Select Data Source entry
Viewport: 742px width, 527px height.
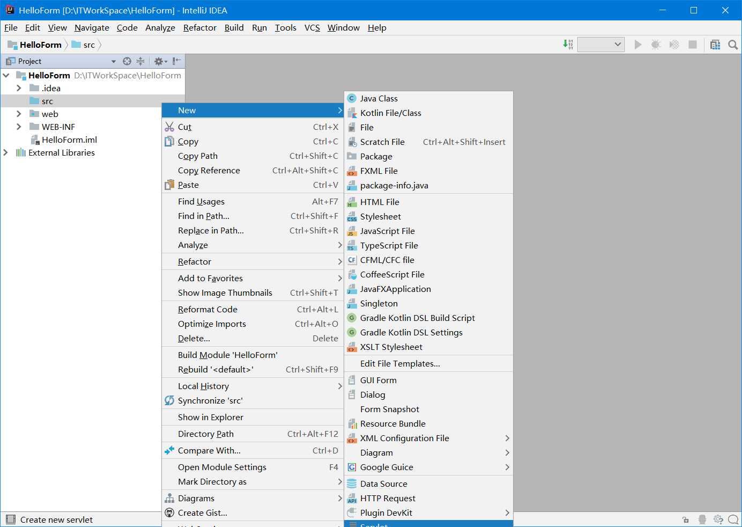428,484
